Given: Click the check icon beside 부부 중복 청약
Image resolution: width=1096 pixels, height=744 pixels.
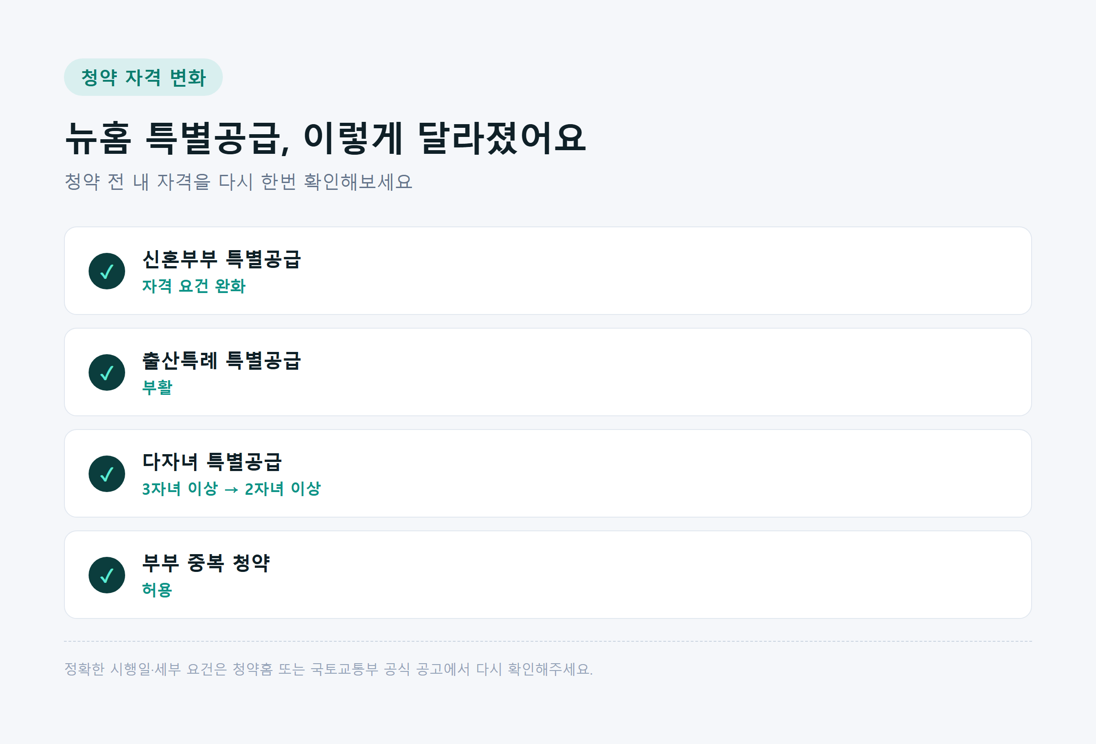Looking at the screenshot, I should 106,575.
